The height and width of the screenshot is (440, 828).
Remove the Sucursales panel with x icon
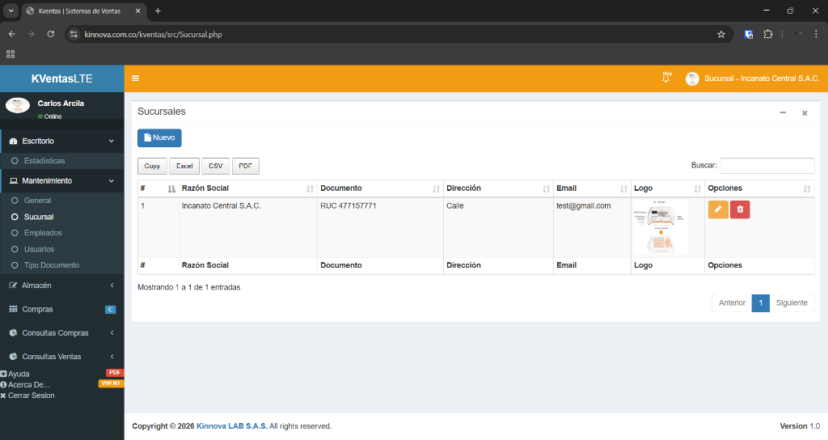[805, 112]
